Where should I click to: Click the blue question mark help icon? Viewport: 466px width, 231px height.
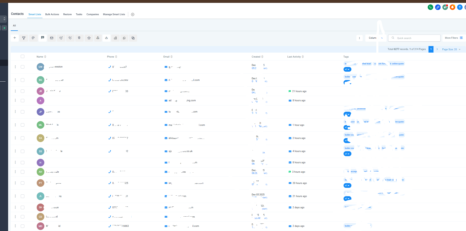click(x=460, y=7)
